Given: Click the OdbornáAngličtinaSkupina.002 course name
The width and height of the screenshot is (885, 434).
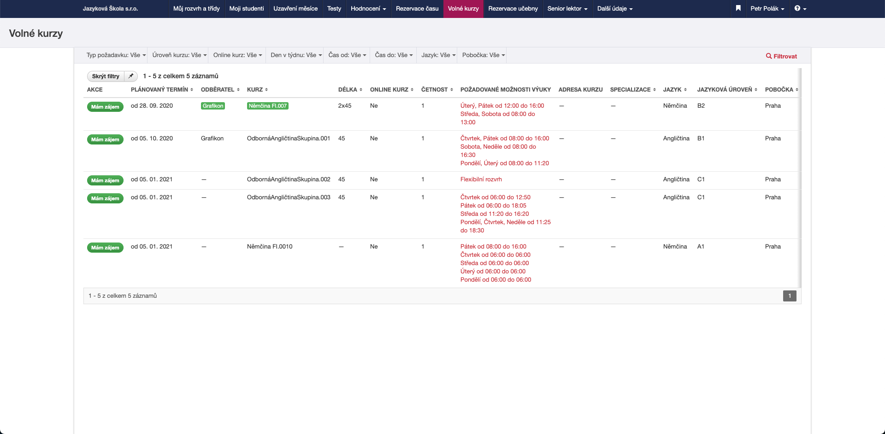Looking at the screenshot, I should click(289, 179).
